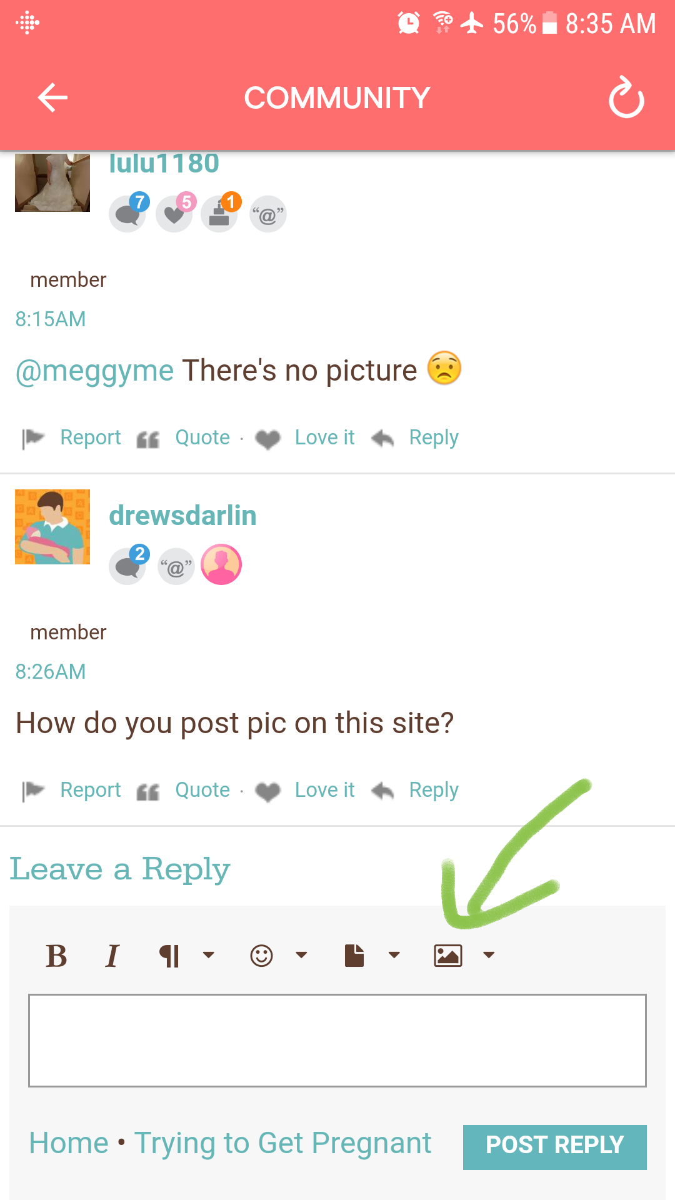Toggle italic formatting in reply editor
Image resolution: width=675 pixels, height=1200 pixels.
112,956
